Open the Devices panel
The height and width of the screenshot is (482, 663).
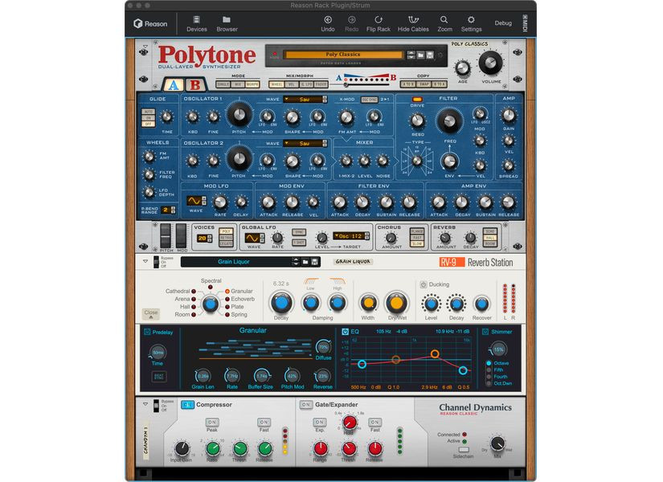[197, 23]
